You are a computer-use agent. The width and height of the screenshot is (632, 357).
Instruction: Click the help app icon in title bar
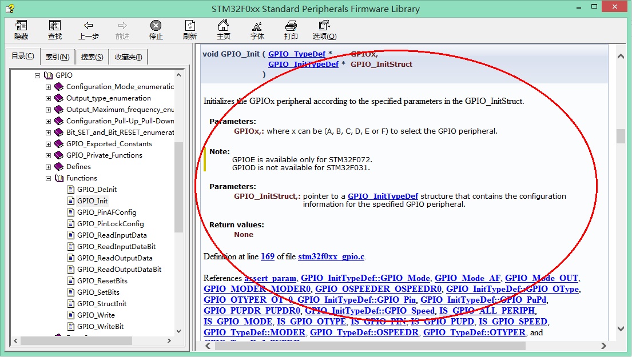pos(10,8)
